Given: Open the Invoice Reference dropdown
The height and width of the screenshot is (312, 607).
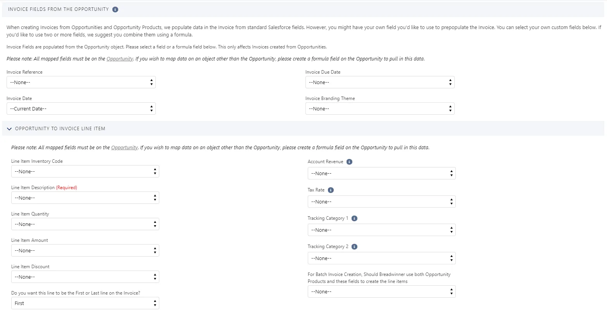Looking at the screenshot, I should coord(81,82).
